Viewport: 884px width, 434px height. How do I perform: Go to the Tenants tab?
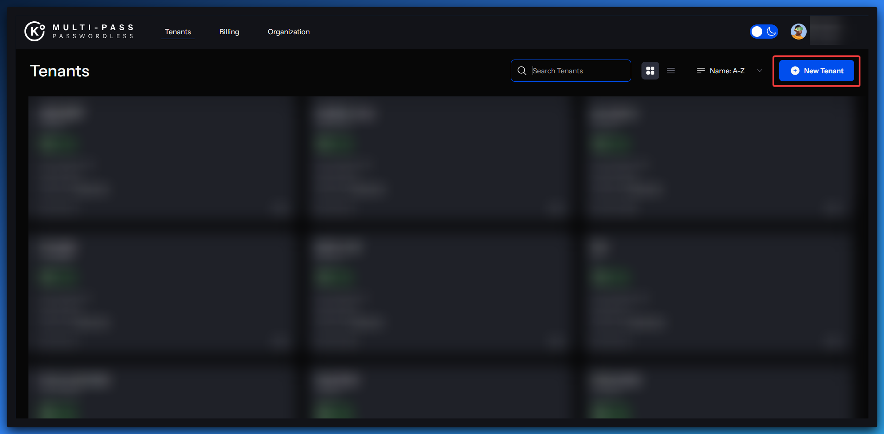point(178,32)
